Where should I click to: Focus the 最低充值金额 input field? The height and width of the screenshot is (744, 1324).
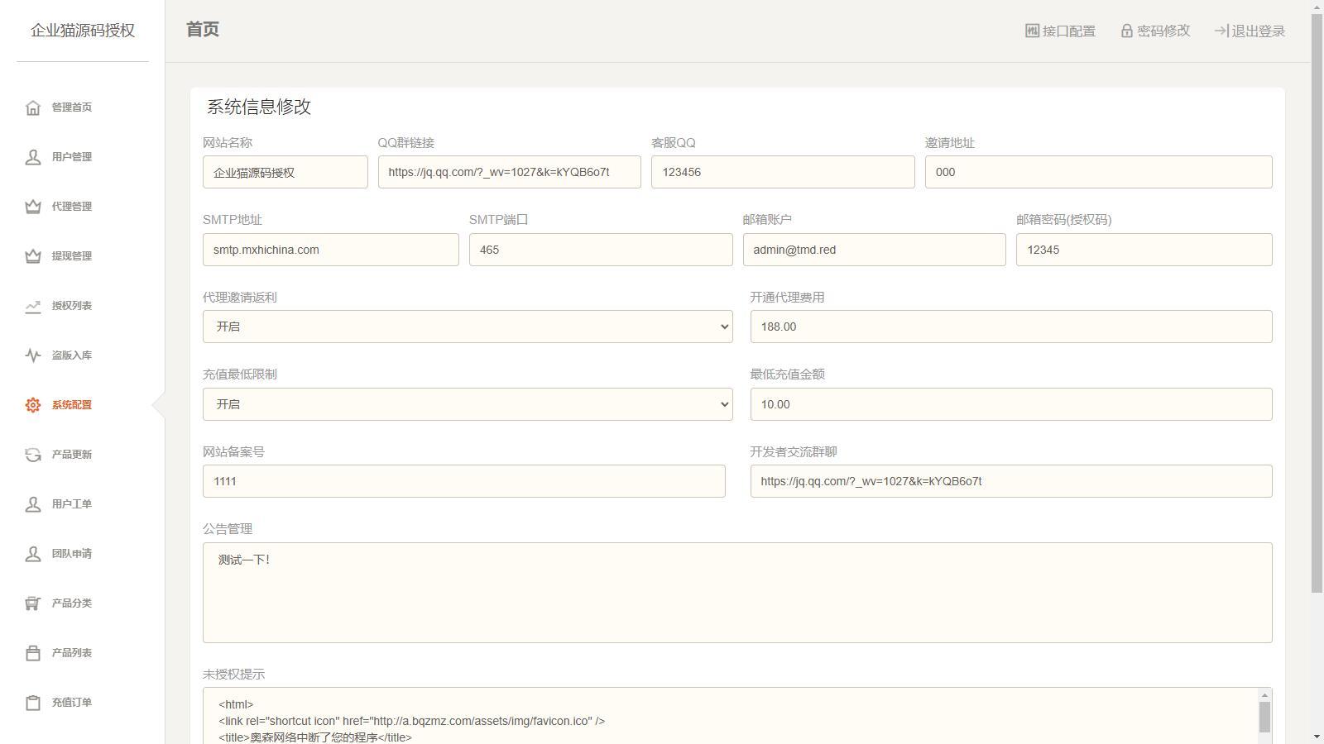click(x=1011, y=404)
